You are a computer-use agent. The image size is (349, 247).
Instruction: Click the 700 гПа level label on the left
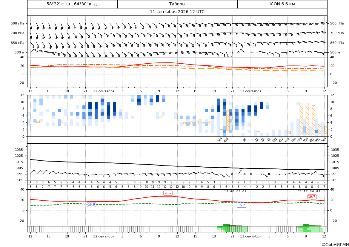[18, 33]
